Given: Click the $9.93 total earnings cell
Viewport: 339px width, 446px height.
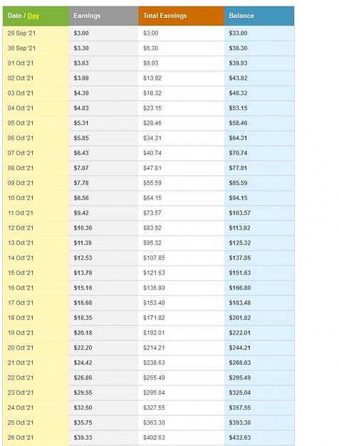Looking at the screenshot, I should 181,64.
